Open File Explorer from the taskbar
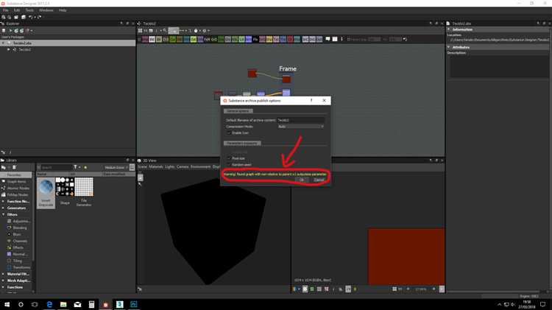Viewport: 552px width, 310px height. [x=63, y=304]
